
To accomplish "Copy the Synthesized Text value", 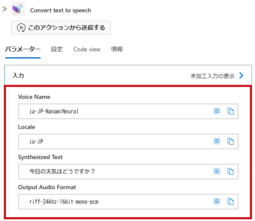I will (x=230, y=171).
